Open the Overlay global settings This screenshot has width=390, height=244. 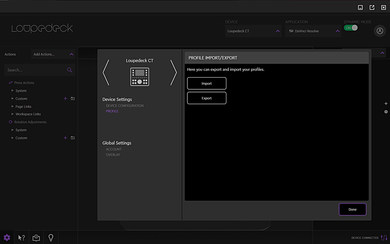(113, 155)
